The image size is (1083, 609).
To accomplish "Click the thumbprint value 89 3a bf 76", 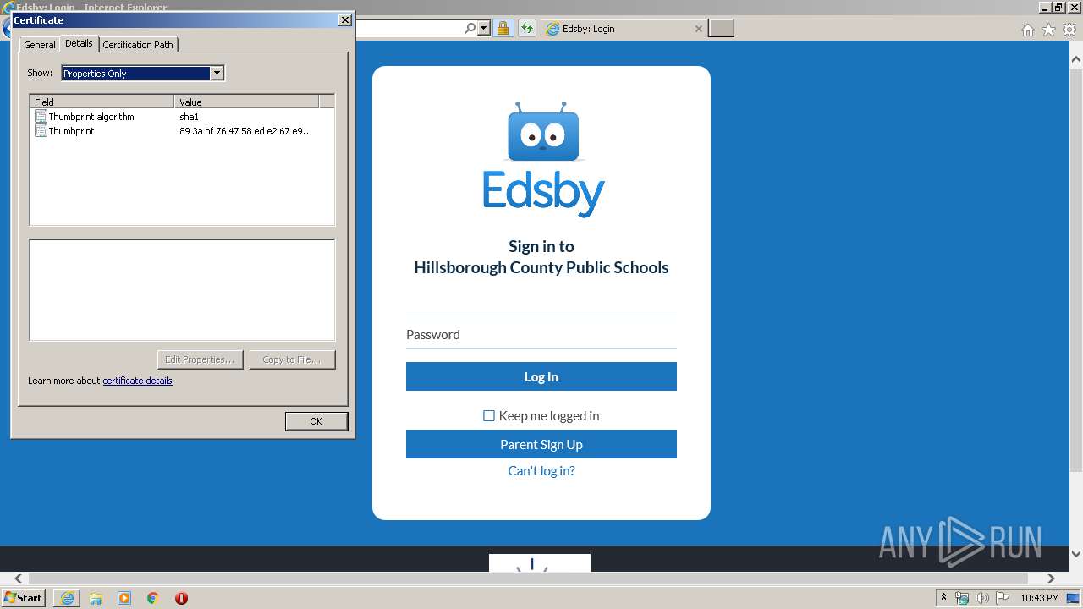I will [245, 131].
